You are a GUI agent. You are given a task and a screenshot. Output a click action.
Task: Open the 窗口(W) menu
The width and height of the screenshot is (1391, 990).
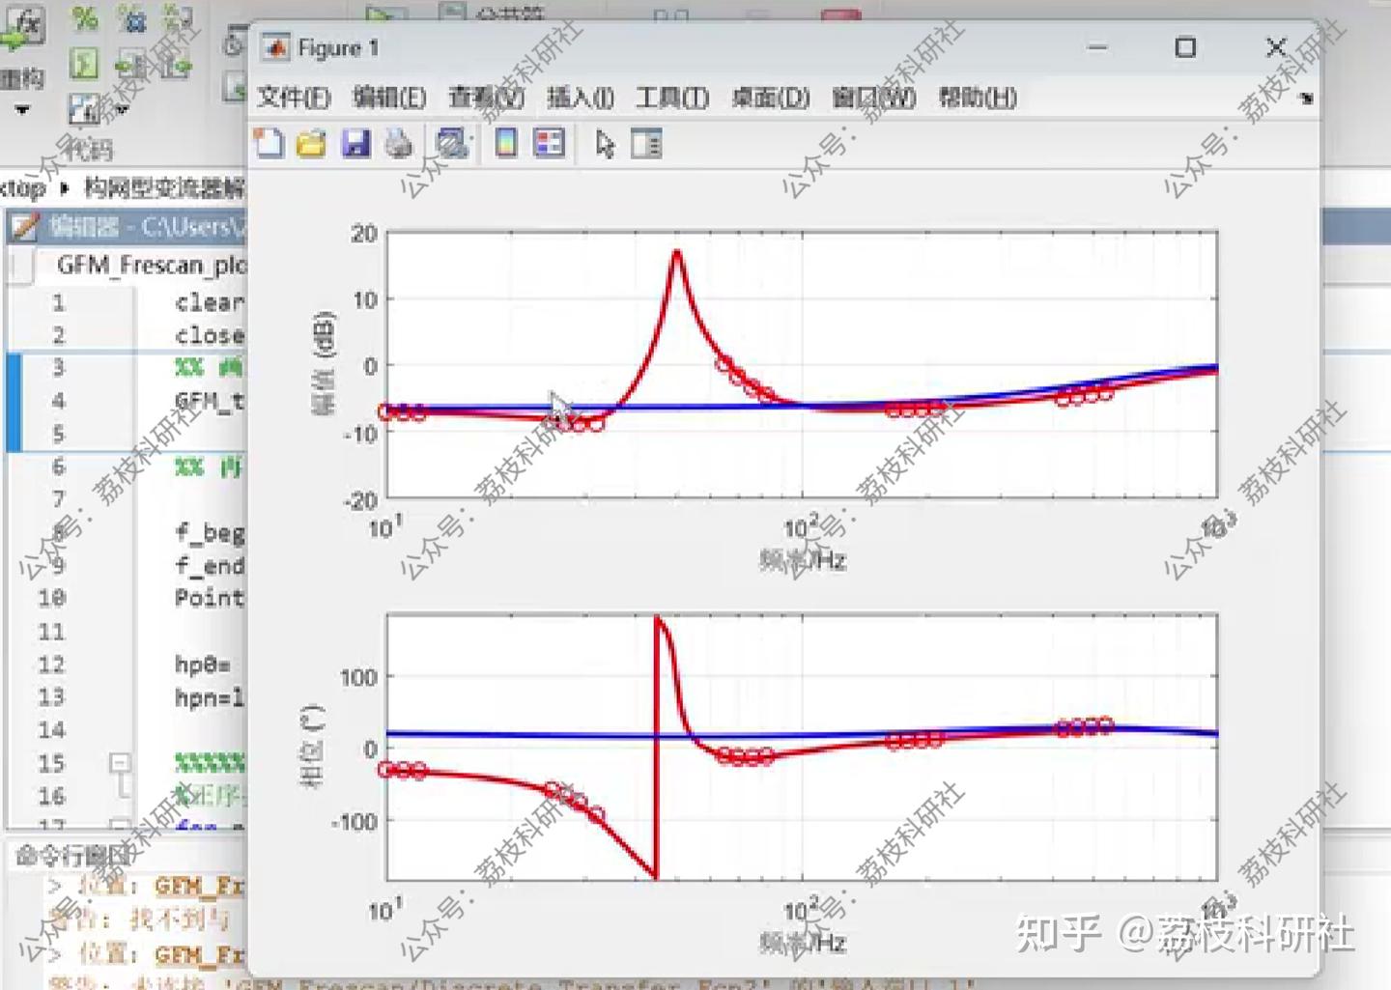(x=874, y=98)
